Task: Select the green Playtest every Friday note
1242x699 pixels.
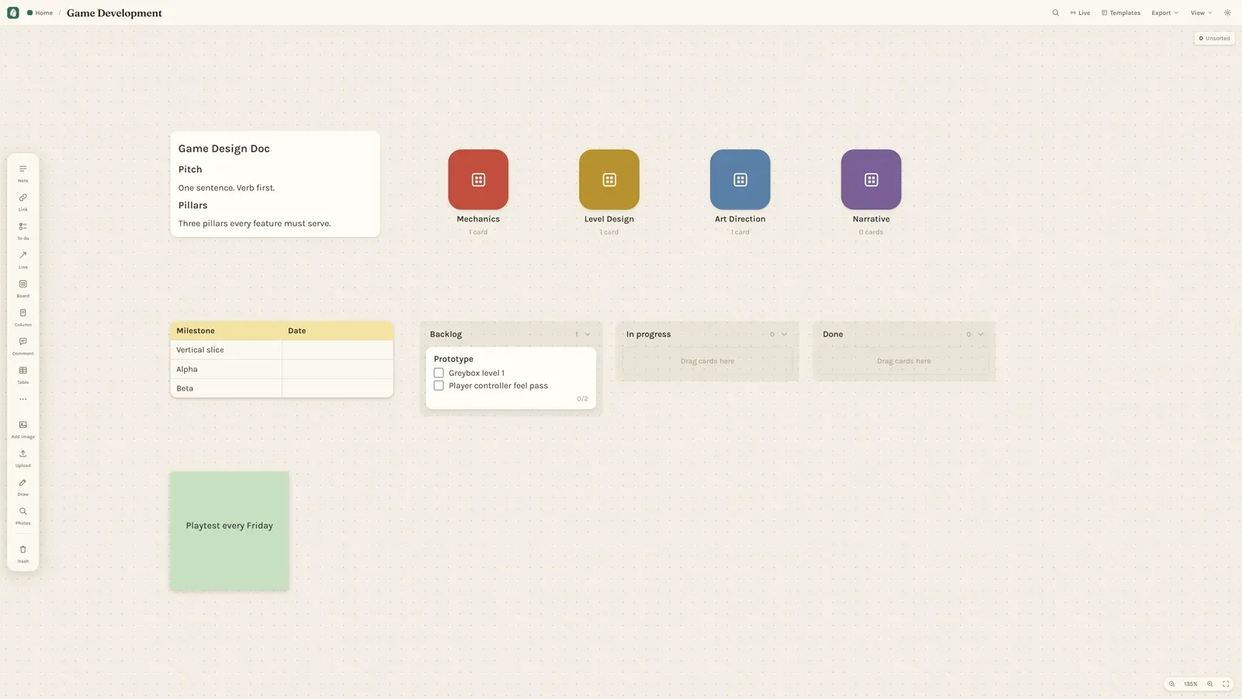Action: coord(230,531)
